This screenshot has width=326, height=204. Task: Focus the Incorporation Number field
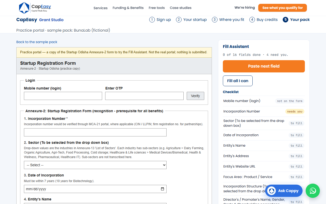pos(95,132)
